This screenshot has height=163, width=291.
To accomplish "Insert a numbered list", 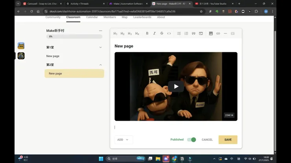I will pos(186,34).
